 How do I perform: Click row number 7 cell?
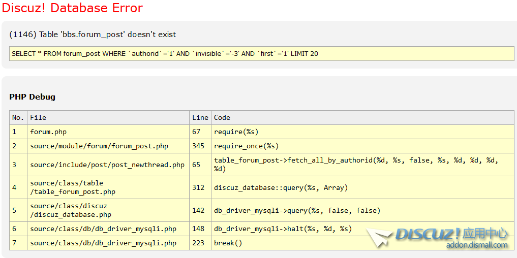tap(18, 243)
